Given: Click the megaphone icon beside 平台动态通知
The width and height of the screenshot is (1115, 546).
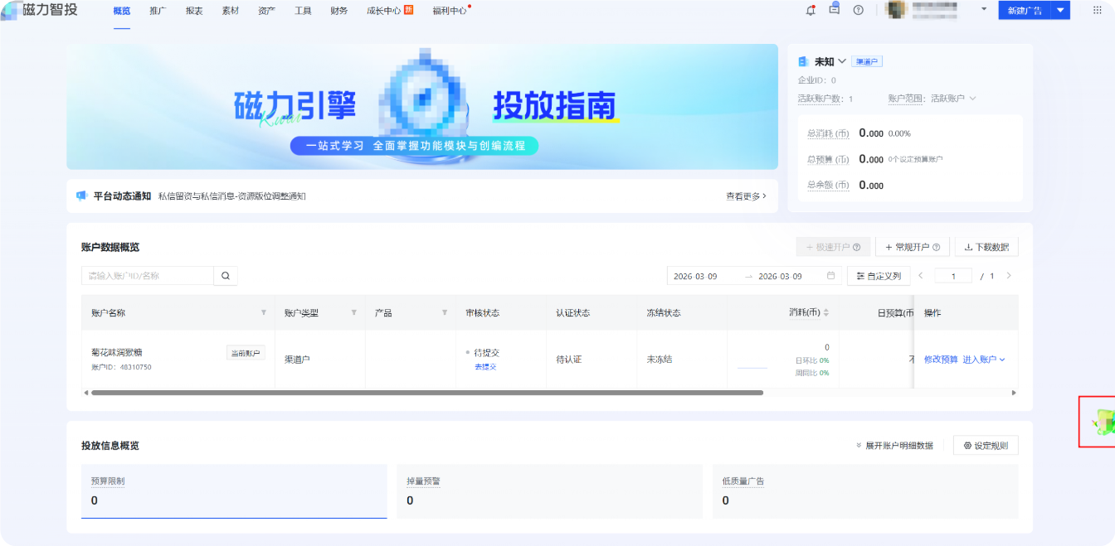Looking at the screenshot, I should click(x=82, y=196).
